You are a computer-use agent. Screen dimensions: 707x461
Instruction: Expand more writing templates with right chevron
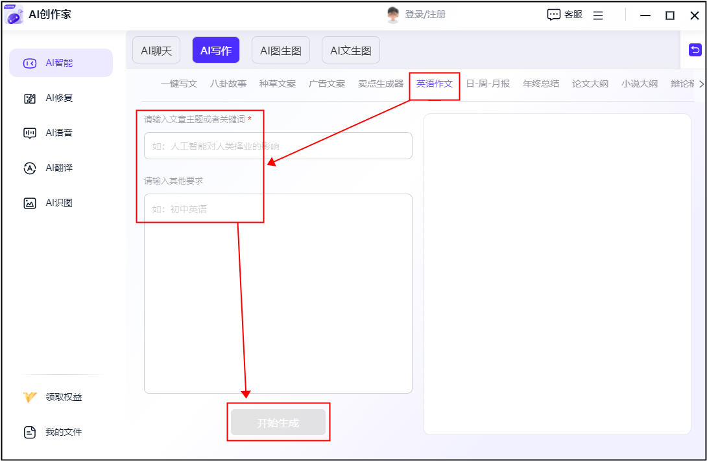click(701, 84)
